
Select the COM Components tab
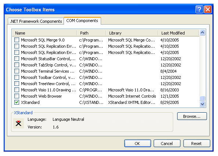[x=82, y=21]
